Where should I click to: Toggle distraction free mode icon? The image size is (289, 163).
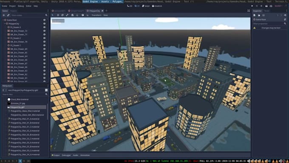point(249,11)
